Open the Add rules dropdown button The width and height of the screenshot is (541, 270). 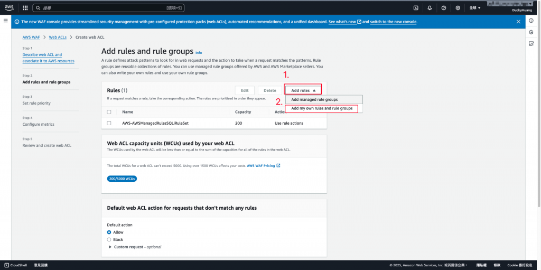303,90
